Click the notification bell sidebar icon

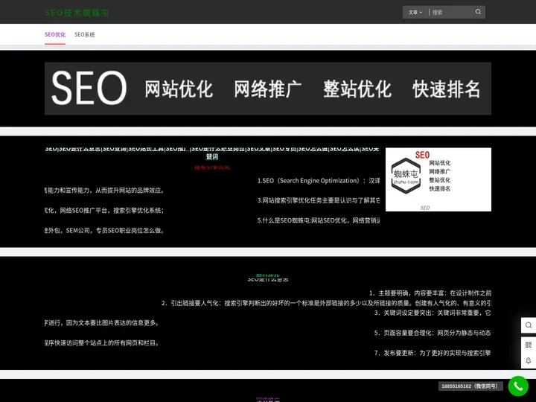pyautogui.click(x=529, y=360)
